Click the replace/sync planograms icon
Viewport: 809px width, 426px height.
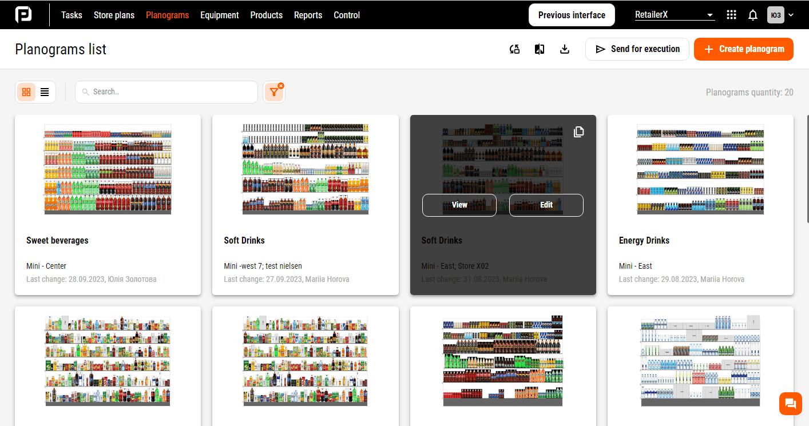(514, 49)
